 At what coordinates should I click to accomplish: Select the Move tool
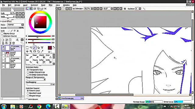pyautogui.click(x=27, y=51)
